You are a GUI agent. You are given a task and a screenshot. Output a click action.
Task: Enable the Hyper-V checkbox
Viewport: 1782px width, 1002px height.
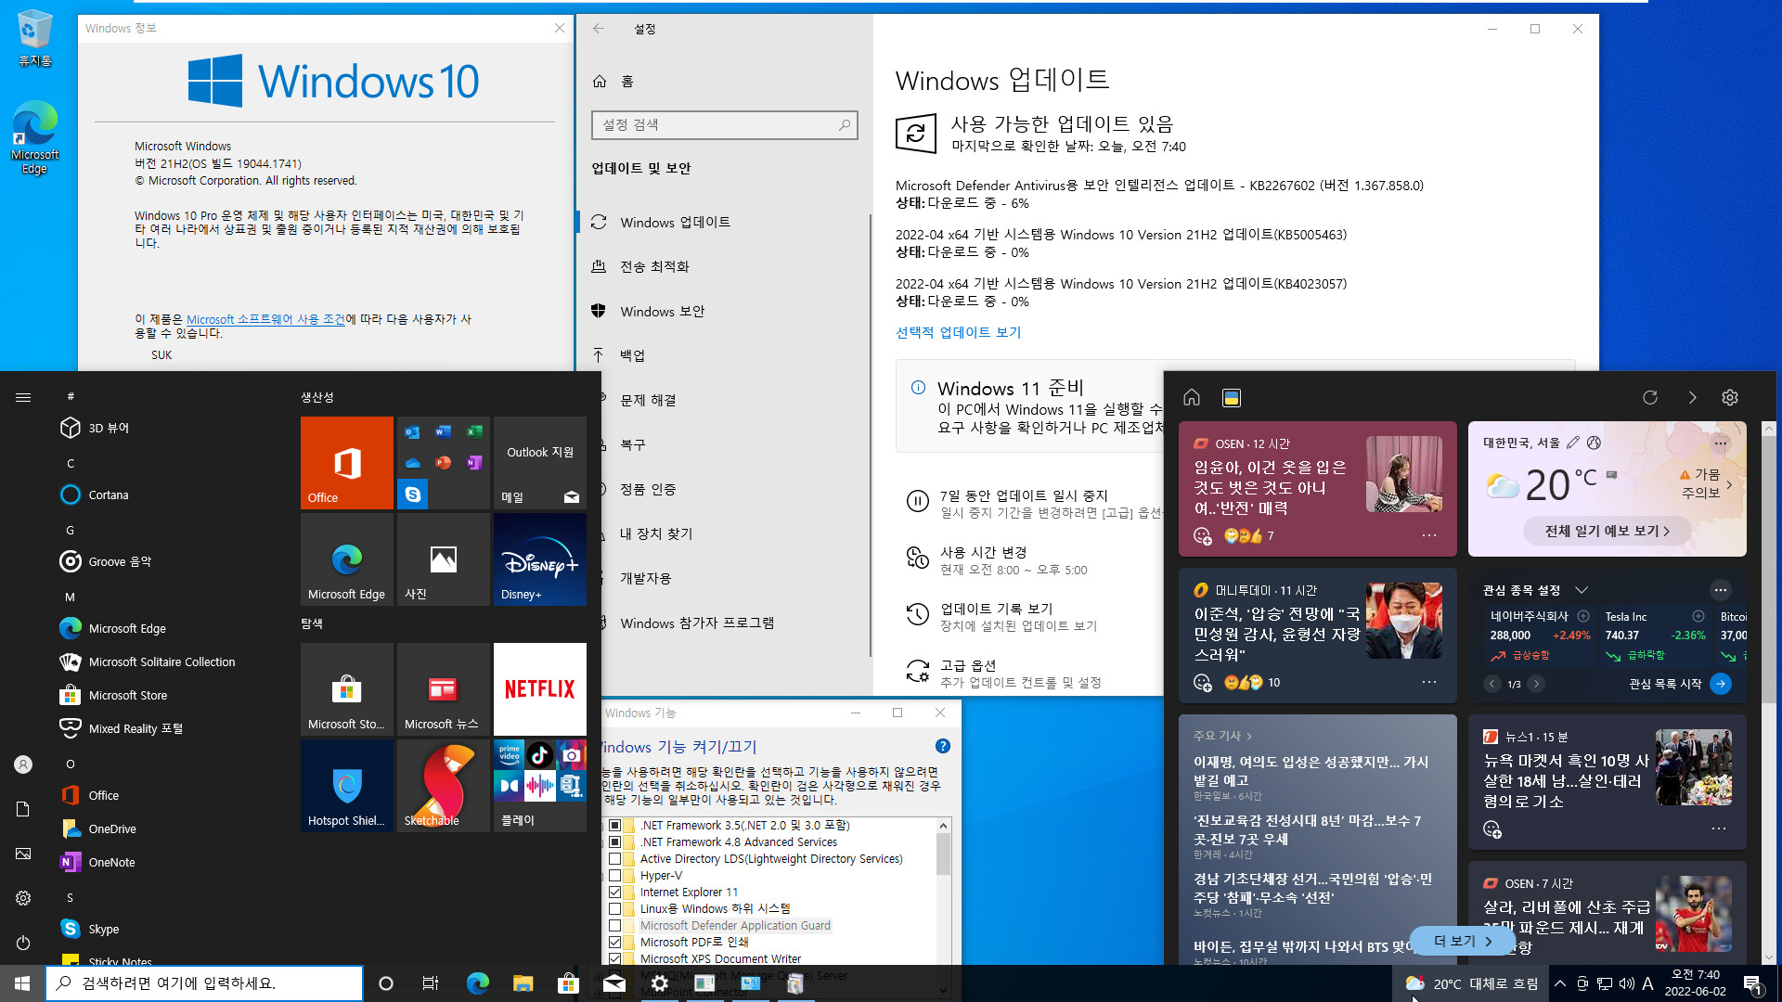point(614,875)
